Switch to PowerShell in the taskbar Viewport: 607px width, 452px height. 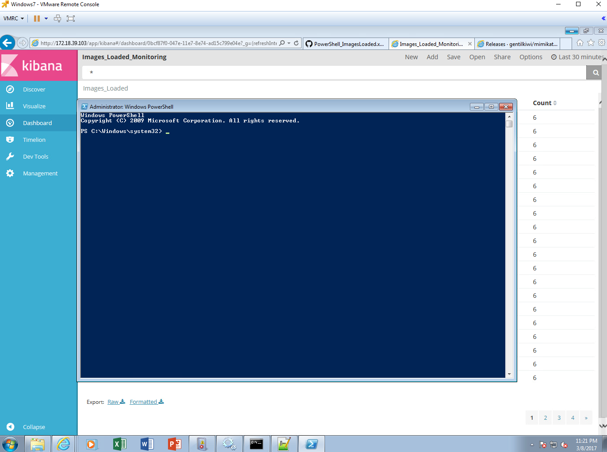point(311,444)
